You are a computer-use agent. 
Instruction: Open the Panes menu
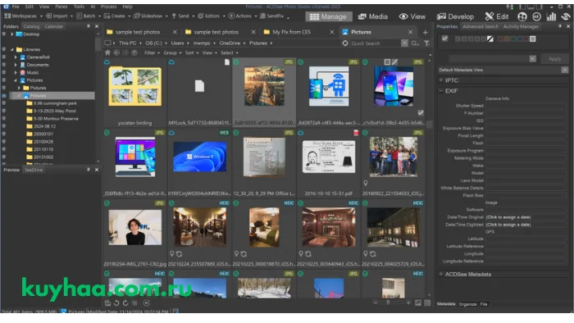pos(61,7)
